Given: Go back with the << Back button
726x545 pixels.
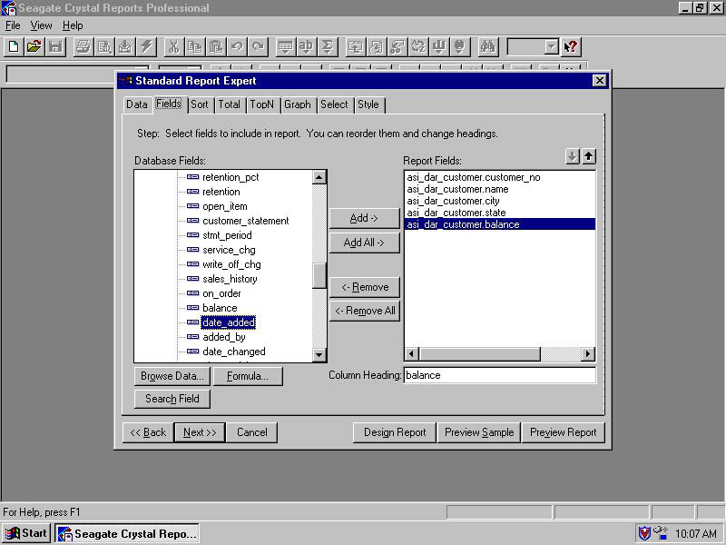Looking at the screenshot, I should pos(148,432).
